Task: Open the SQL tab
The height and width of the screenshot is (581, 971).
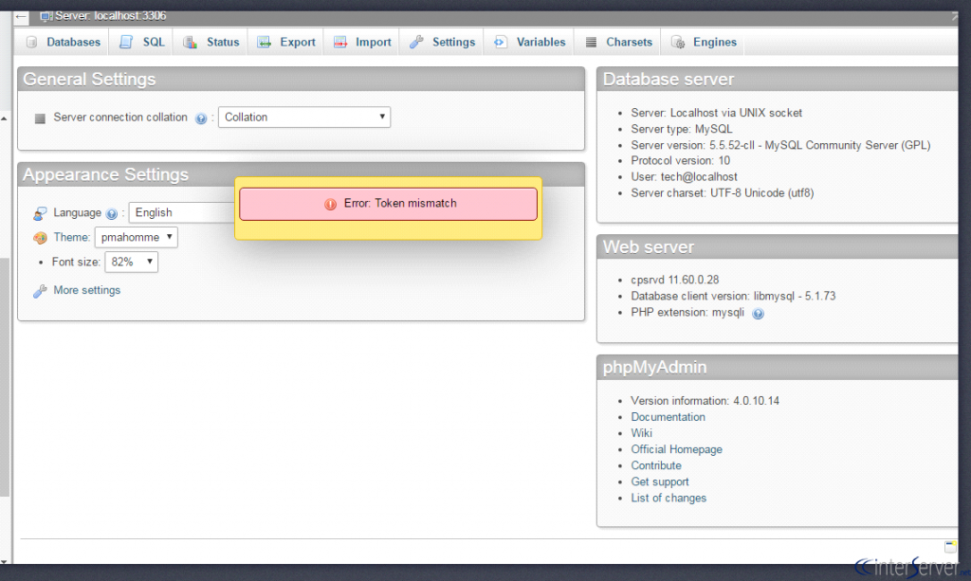Action: 142,42
